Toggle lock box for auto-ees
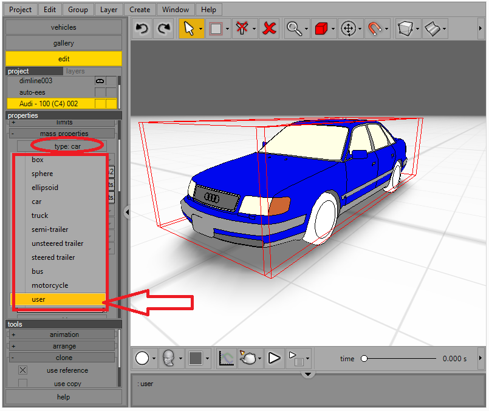The height and width of the screenshot is (411, 489). 111,92
